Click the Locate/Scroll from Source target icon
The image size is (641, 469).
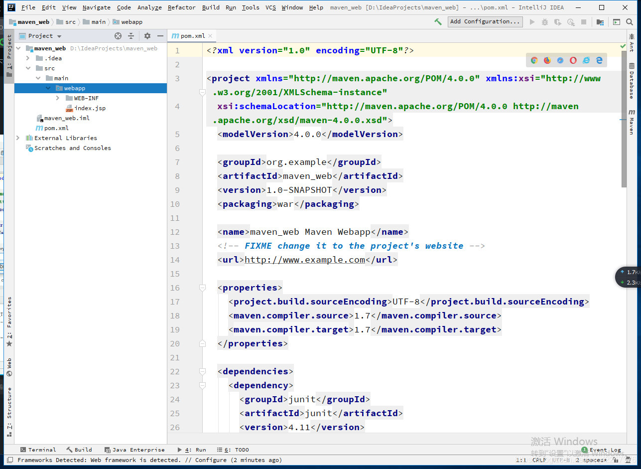point(118,36)
